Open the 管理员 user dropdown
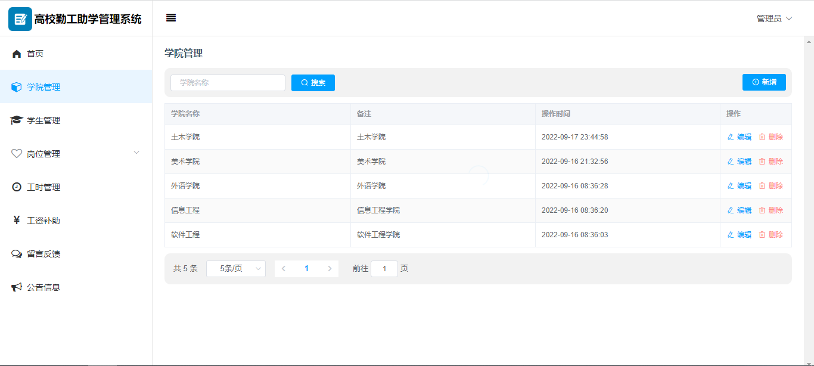 click(x=774, y=18)
